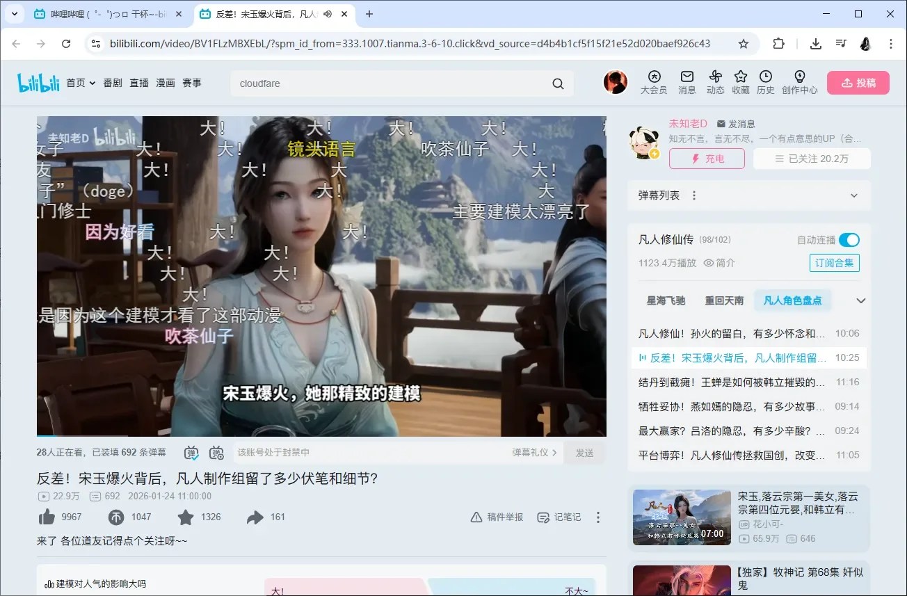Play 结丹到截瘫！王蝉 episode in the playlist

point(748,382)
